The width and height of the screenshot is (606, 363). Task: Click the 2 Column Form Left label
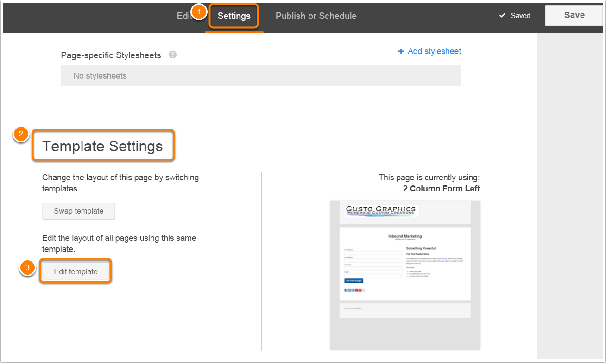(442, 189)
